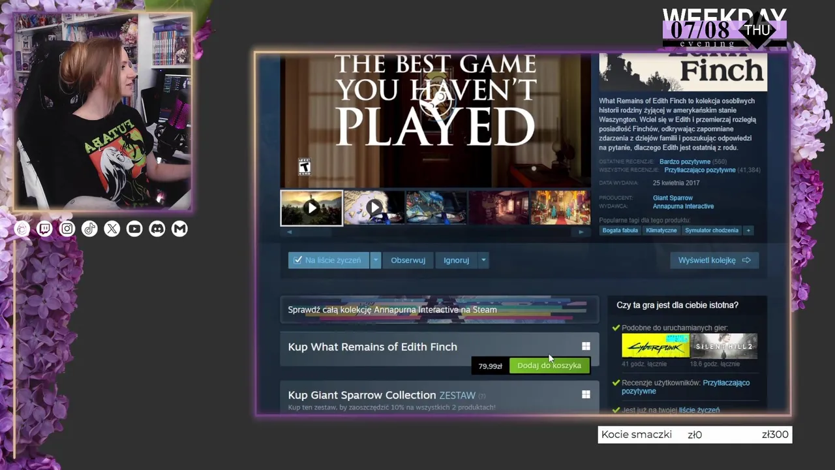Select the Klimatyczne tag
The image size is (835, 470).
point(661,230)
